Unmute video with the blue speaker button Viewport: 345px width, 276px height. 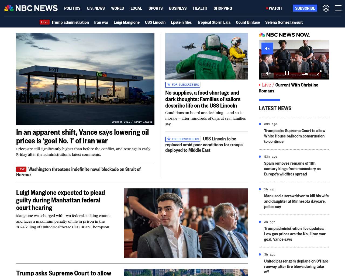point(267,49)
